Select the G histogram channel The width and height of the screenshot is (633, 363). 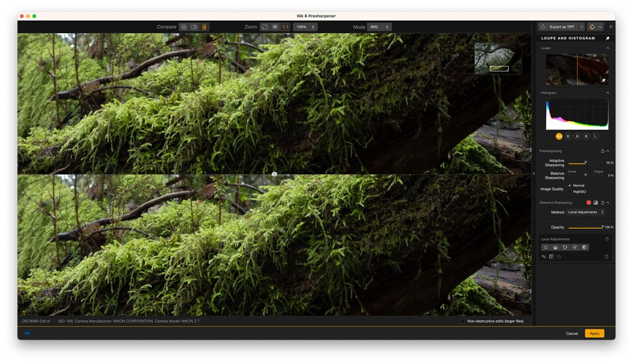577,136
